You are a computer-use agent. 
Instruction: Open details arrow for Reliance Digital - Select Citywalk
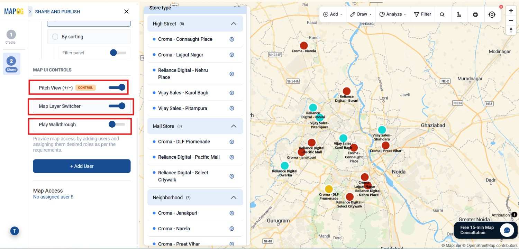tap(232, 176)
